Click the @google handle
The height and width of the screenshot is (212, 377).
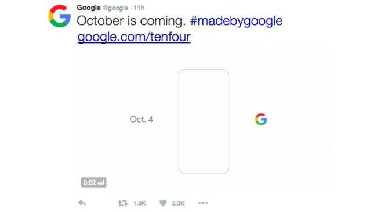click(x=115, y=8)
